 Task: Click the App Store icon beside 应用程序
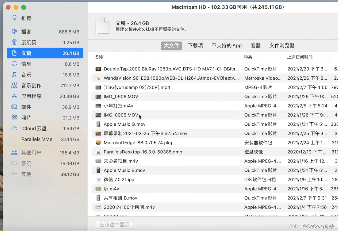(14, 96)
